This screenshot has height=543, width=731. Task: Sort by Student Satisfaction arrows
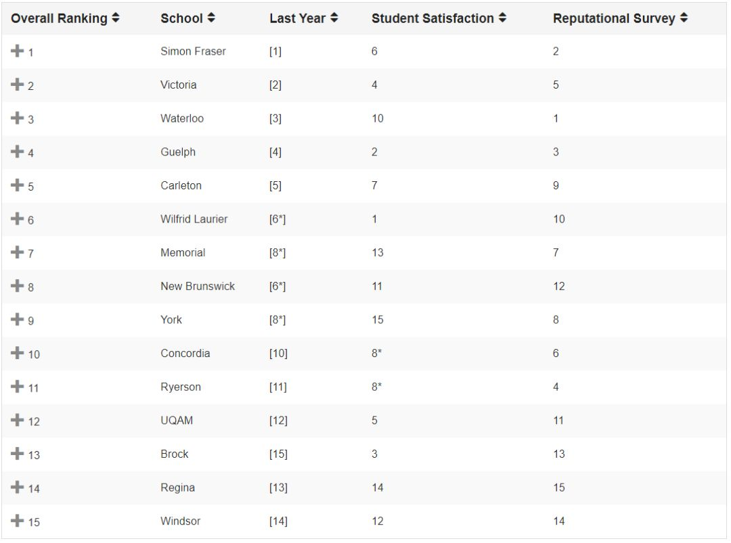(502, 19)
